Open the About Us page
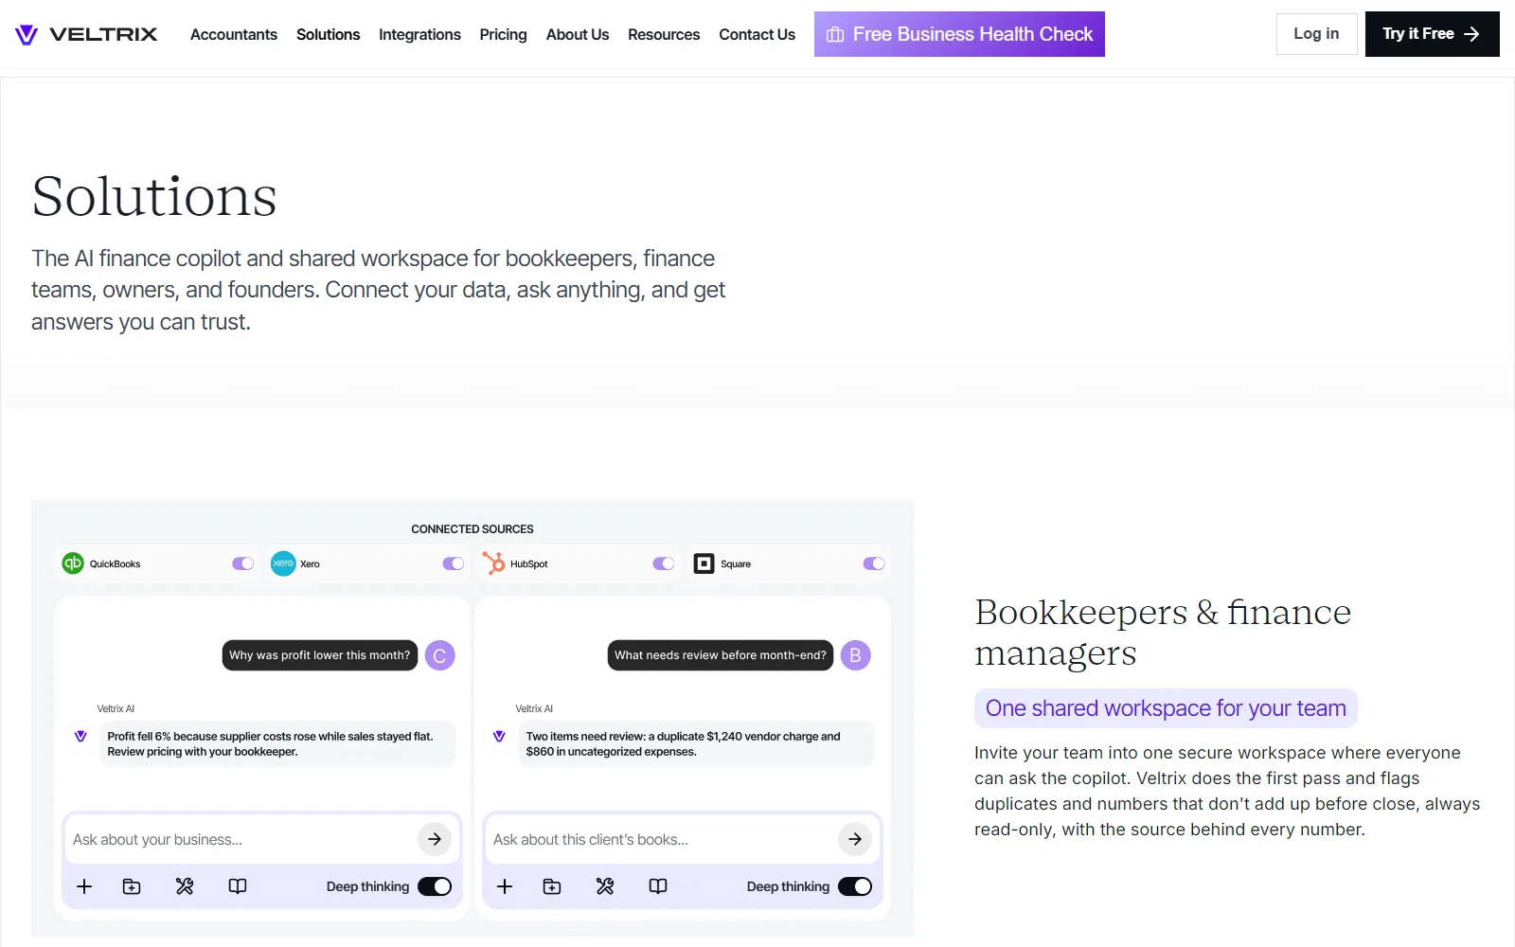The width and height of the screenshot is (1515, 947). point(578,35)
